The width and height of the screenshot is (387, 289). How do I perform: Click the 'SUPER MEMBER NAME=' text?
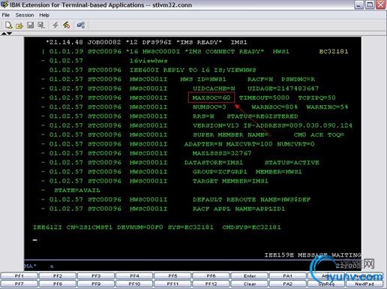(230, 134)
